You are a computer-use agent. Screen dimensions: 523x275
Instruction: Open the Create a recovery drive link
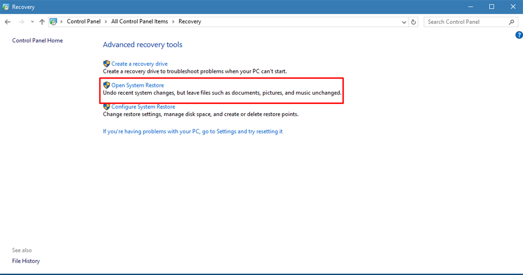(x=139, y=64)
